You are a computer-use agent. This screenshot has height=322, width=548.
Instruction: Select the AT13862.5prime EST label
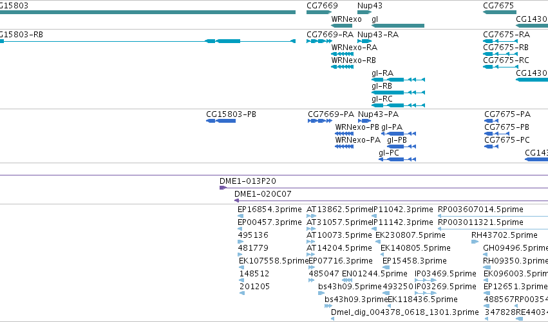tap(339, 210)
